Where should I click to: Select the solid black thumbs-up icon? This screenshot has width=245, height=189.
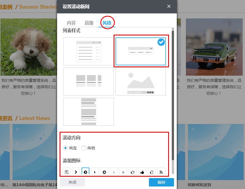[142, 172]
